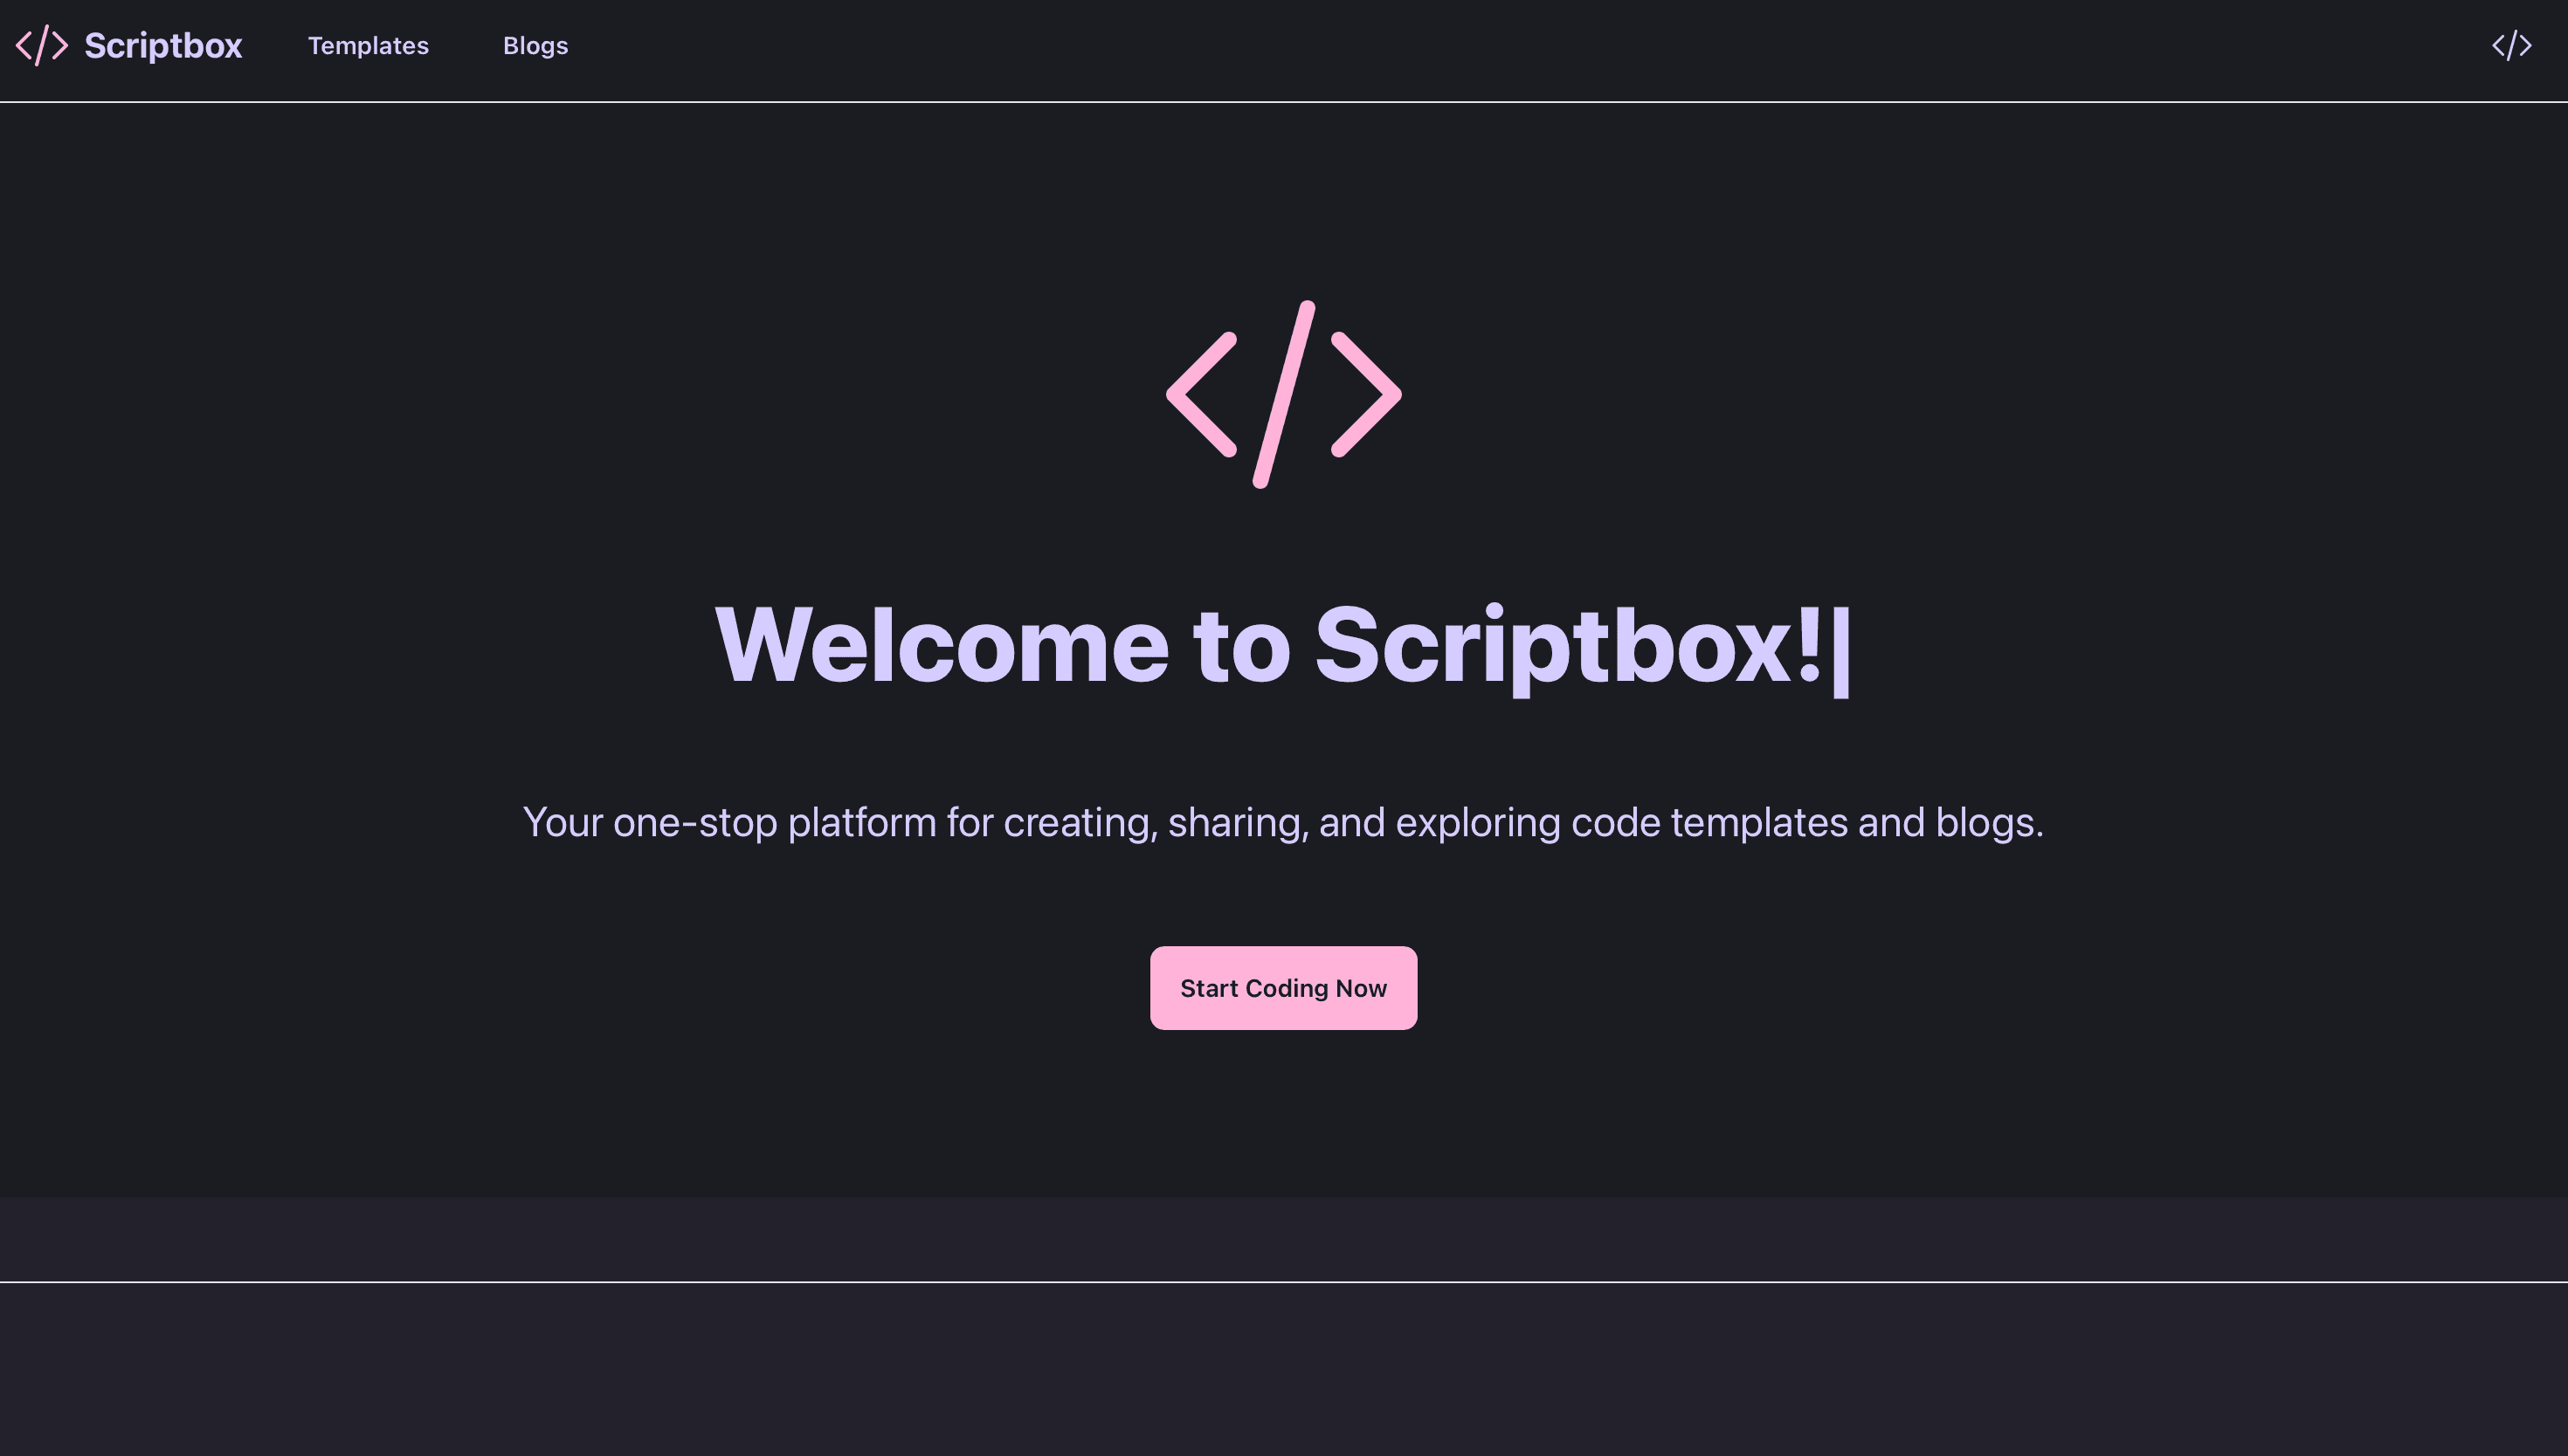Click the Welcome to Scriptbox! heading

[1271, 646]
